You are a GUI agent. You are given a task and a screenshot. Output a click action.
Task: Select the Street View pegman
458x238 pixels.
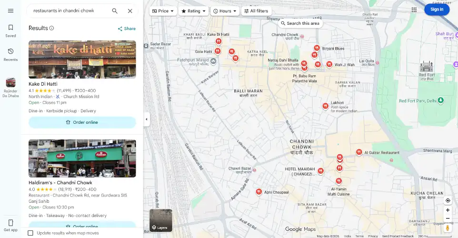448,228
